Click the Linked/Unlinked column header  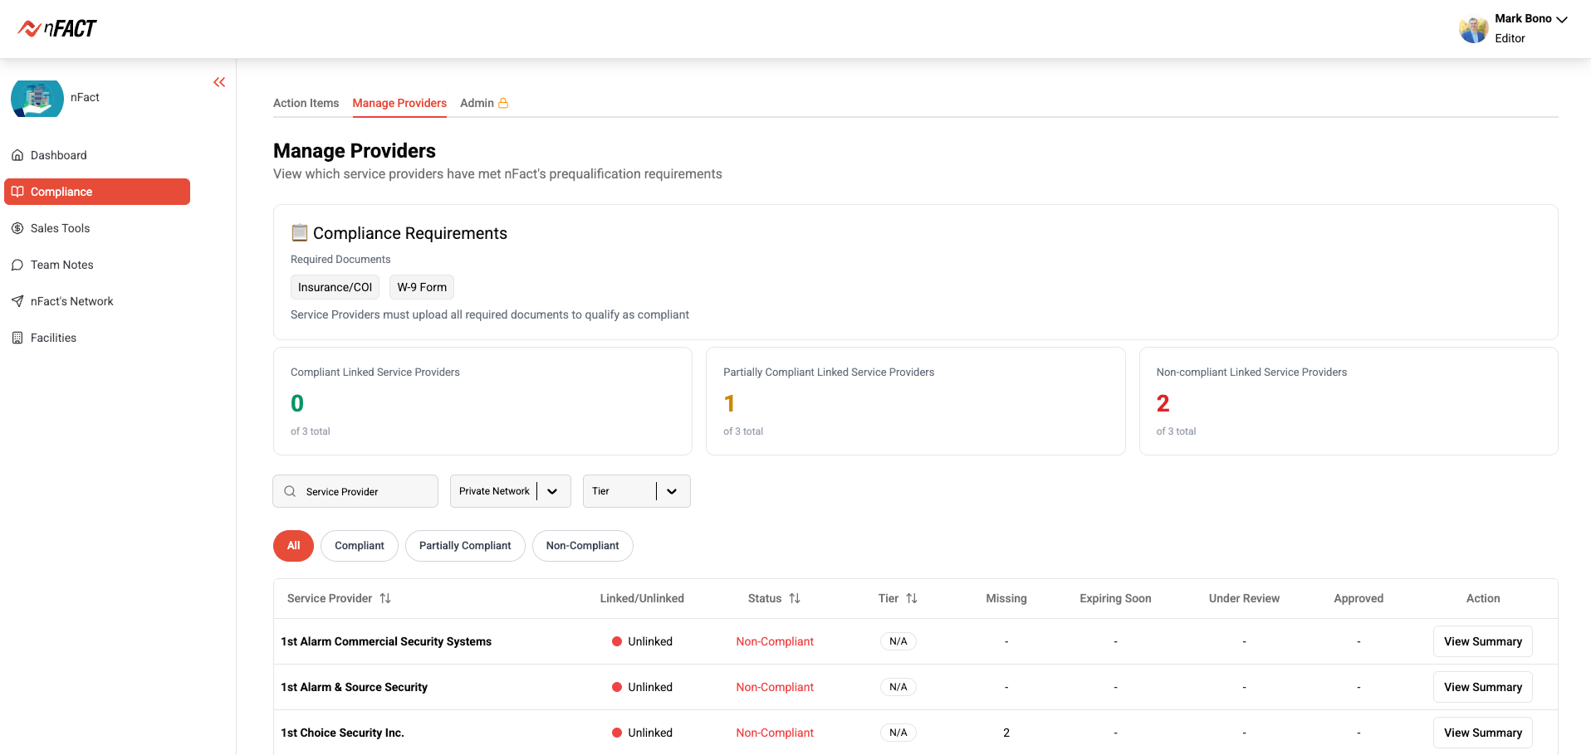pyautogui.click(x=642, y=598)
